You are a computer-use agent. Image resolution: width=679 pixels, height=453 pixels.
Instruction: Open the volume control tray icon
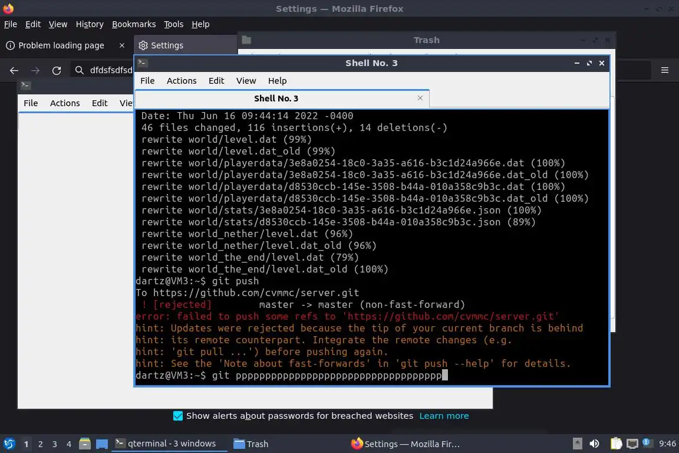pyautogui.click(x=595, y=444)
